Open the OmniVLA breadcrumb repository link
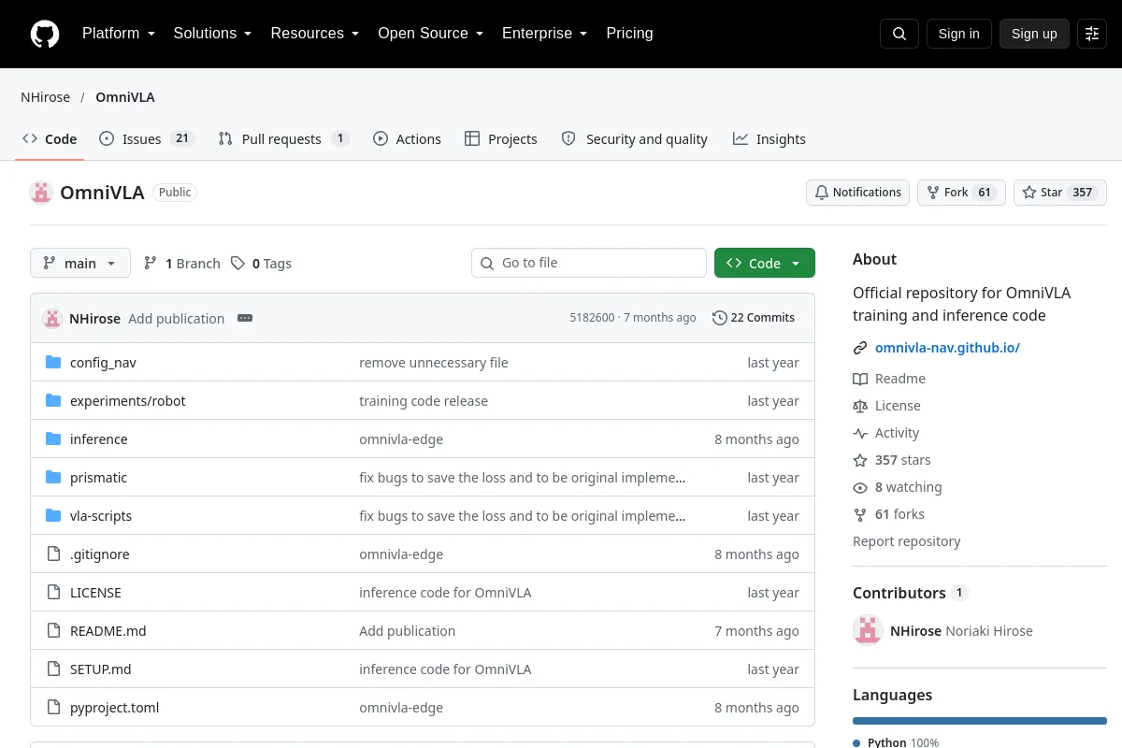Viewport: 1122px width, 748px height. tap(125, 97)
